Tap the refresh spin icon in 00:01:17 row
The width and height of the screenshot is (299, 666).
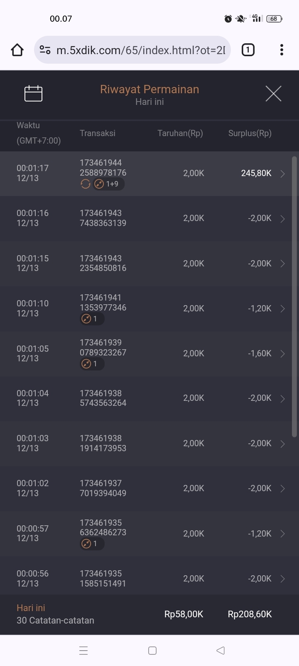(86, 184)
